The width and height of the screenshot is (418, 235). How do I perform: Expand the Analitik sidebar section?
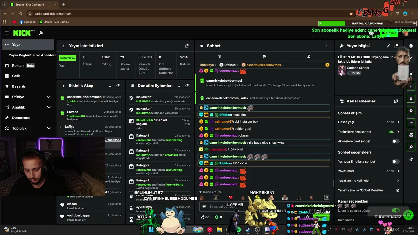coord(49,107)
